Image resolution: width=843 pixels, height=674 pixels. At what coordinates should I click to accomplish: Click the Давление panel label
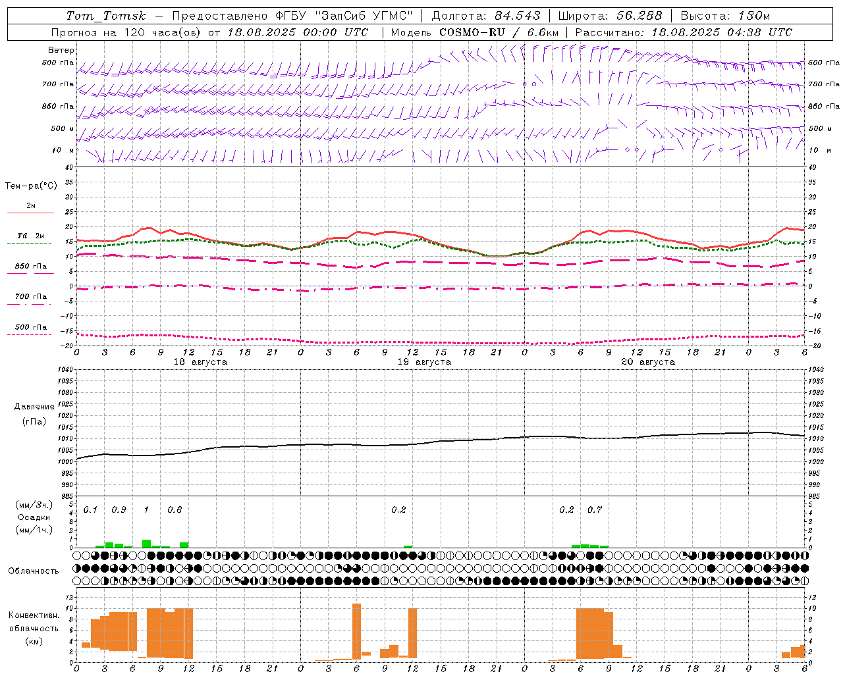click(x=34, y=407)
